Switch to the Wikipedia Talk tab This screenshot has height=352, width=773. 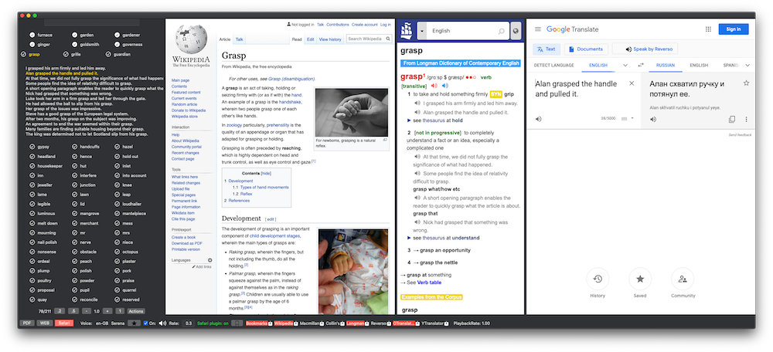(240, 39)
